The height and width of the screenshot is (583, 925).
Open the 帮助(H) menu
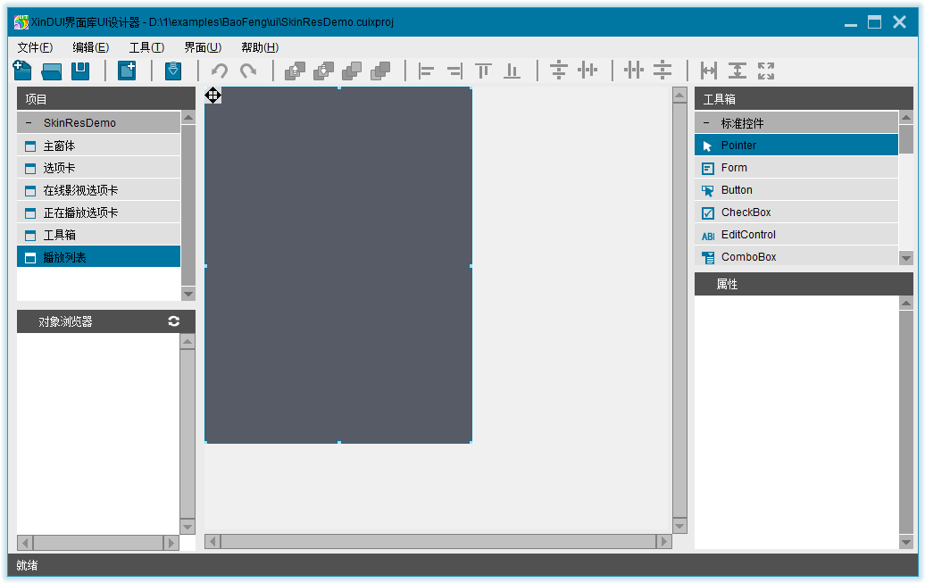[260, 47]
